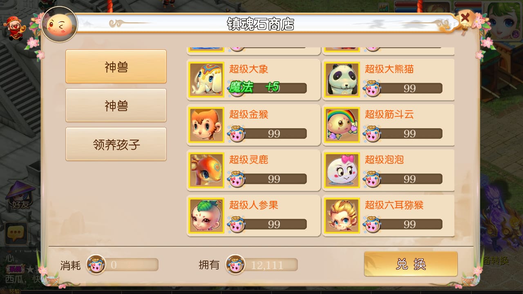Viewport: 523px width, 294px height.
Task: Select the 超级人参果 child portrait
Action: click(x=206, y=216)
